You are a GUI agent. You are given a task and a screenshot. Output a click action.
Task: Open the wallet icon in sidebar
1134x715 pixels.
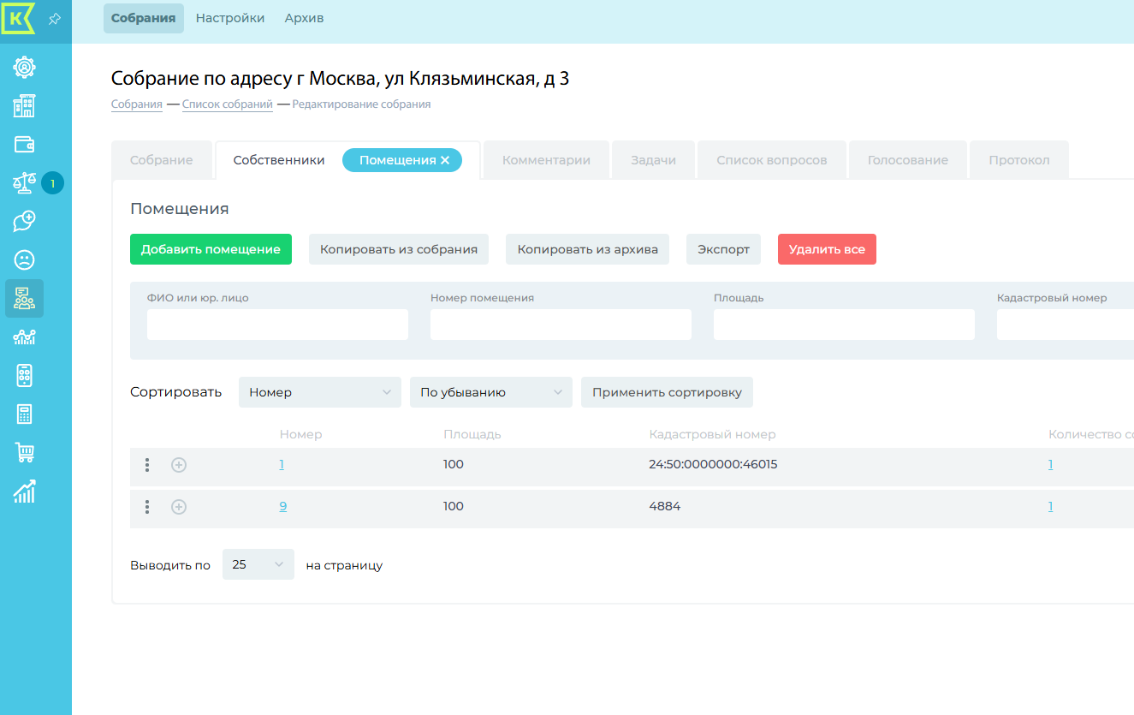(24, 145)
